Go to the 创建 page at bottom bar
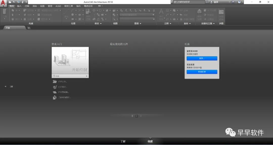The width and height of the screenshot is (273, 145). pos(150,141)
